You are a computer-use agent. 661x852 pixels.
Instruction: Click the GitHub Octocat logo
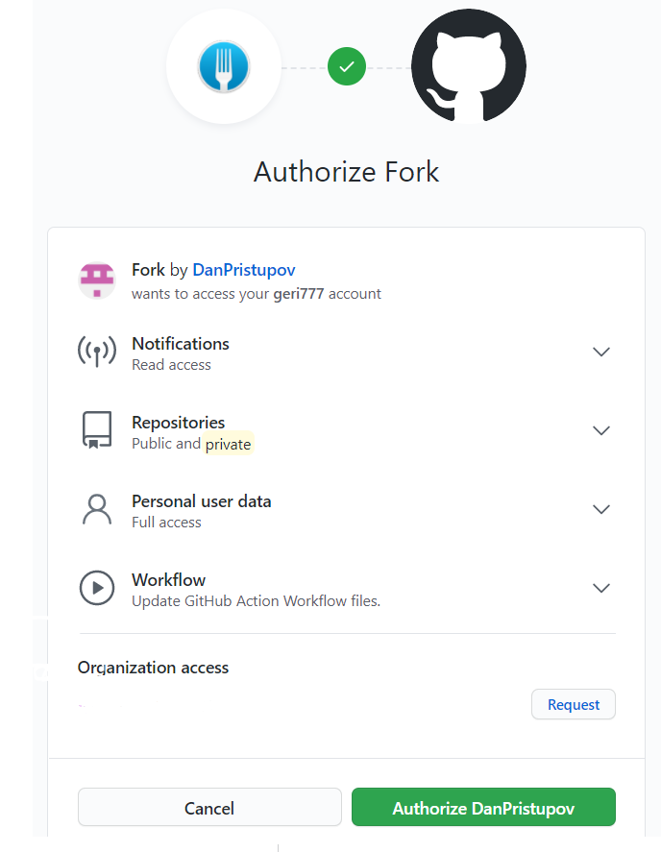click(x=468, y=66)
